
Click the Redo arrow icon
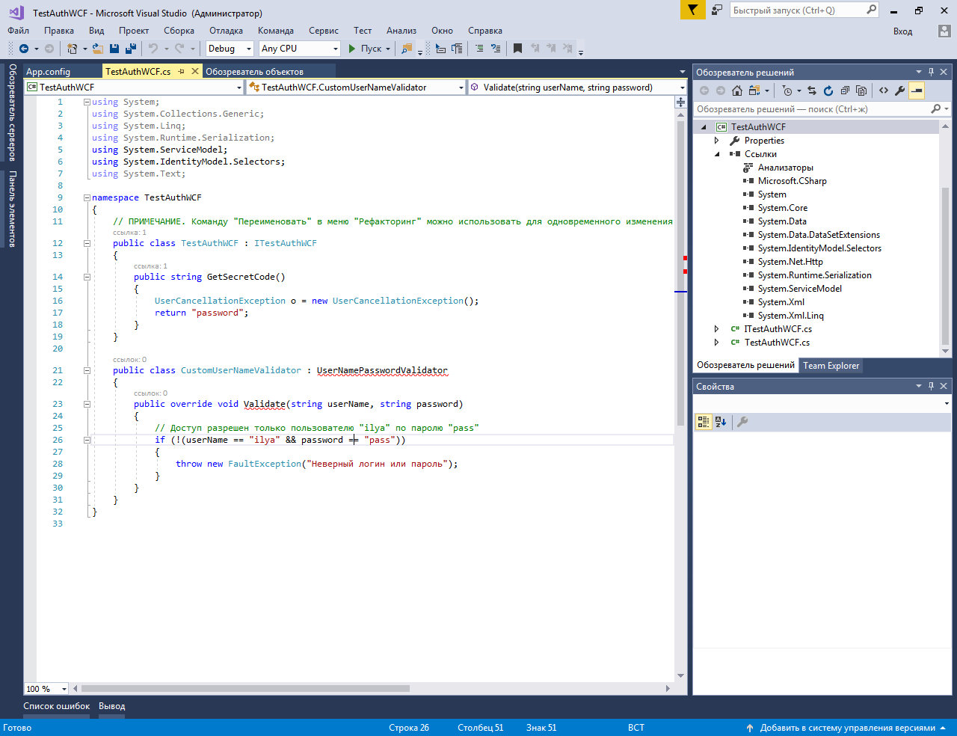179,49
